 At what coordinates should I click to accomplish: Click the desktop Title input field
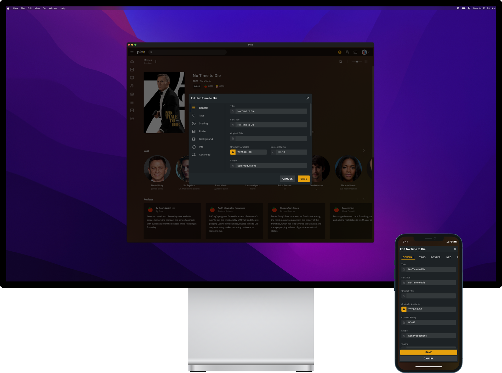[271, 111]
